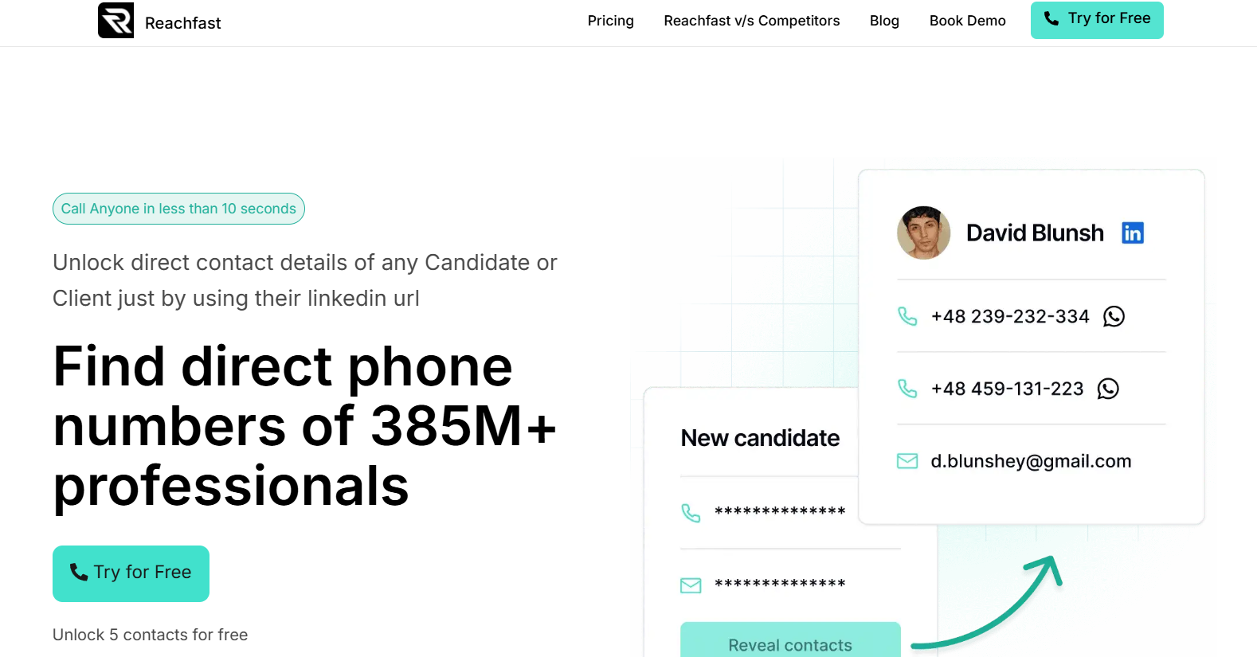1257x657 pixels.
Task: Click Try for Free in header
Action: (x=1096, y=20)
